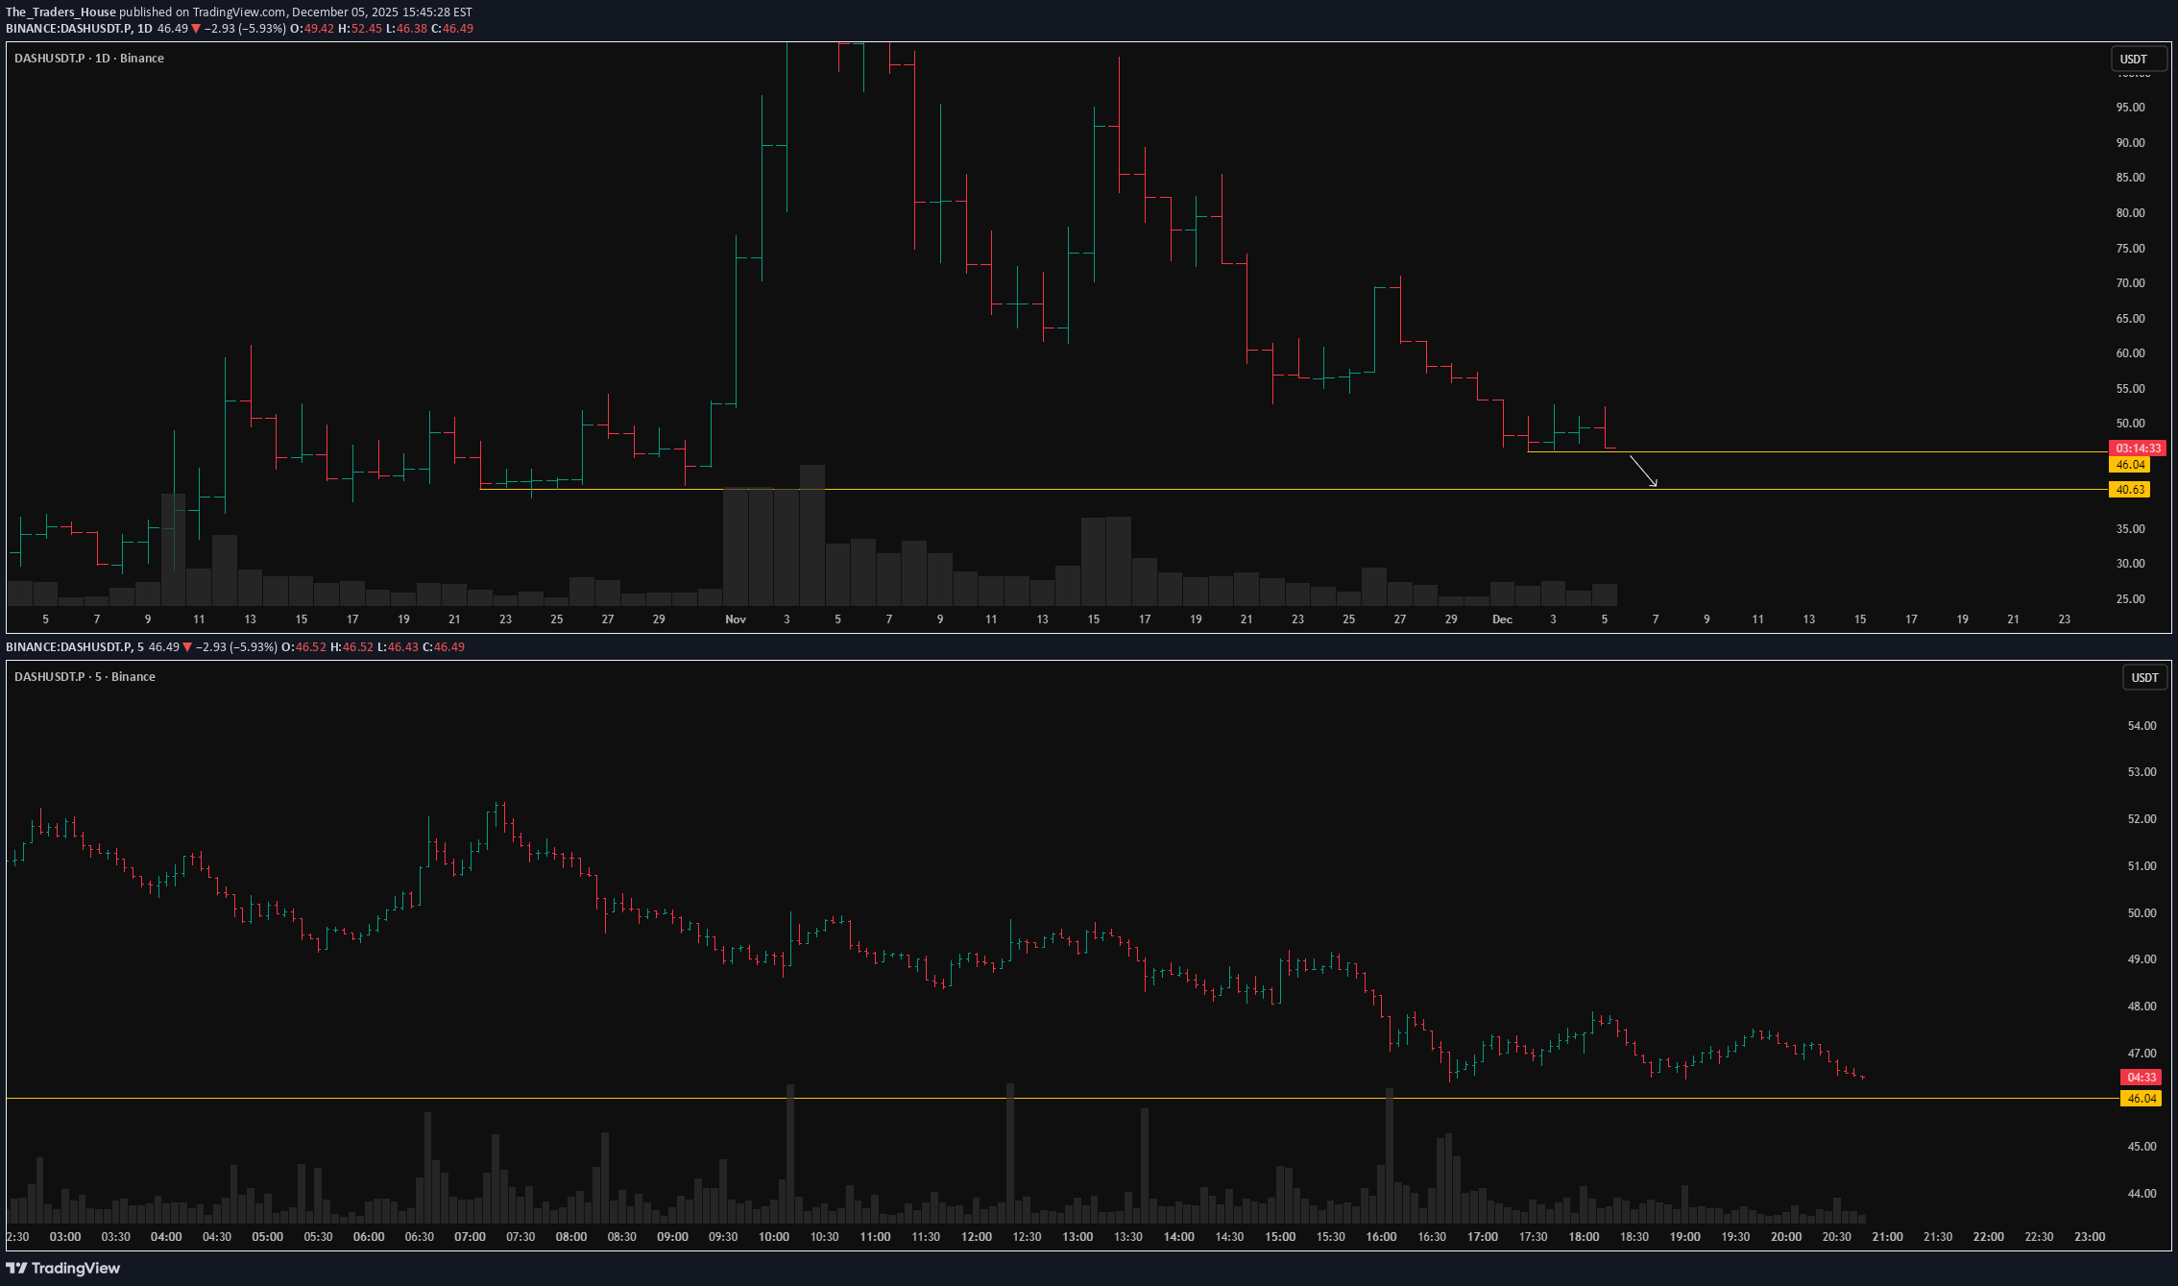This screenshot has width=2178, height=1286.
Task: Click the 16:00 label on the time axis
Action: [x=1381, y=1237]
